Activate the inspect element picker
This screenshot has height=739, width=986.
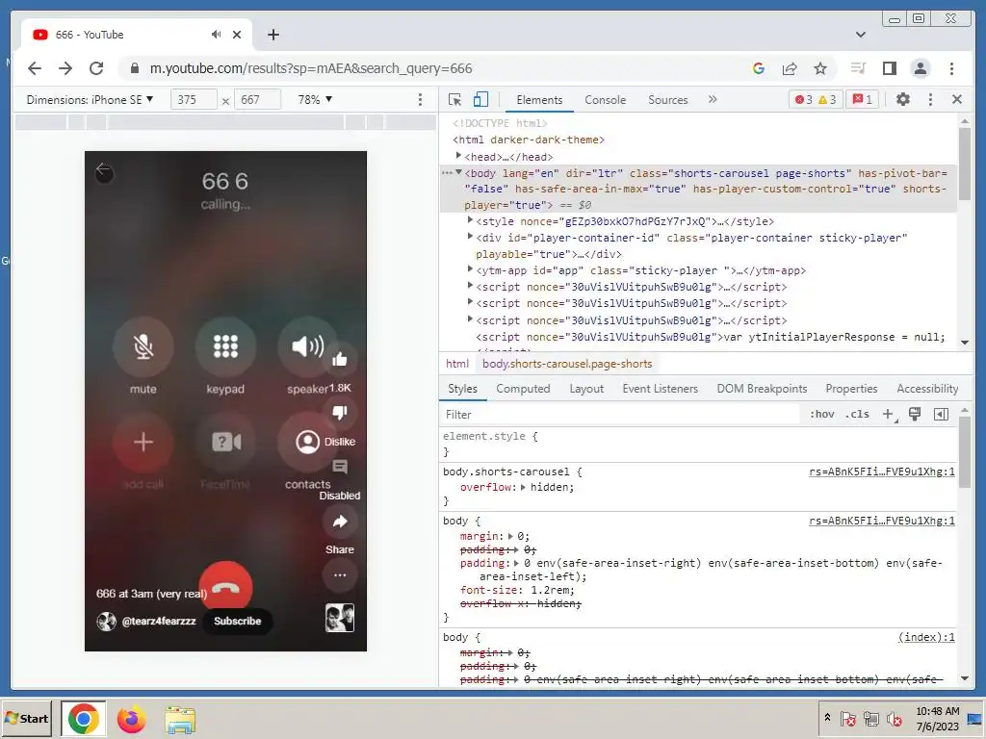454,99
